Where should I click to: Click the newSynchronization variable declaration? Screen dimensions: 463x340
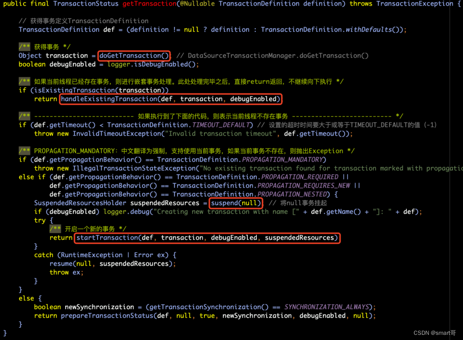tap(99, 307)
